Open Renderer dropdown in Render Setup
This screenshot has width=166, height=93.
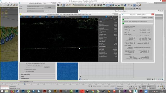click(35, 11)
